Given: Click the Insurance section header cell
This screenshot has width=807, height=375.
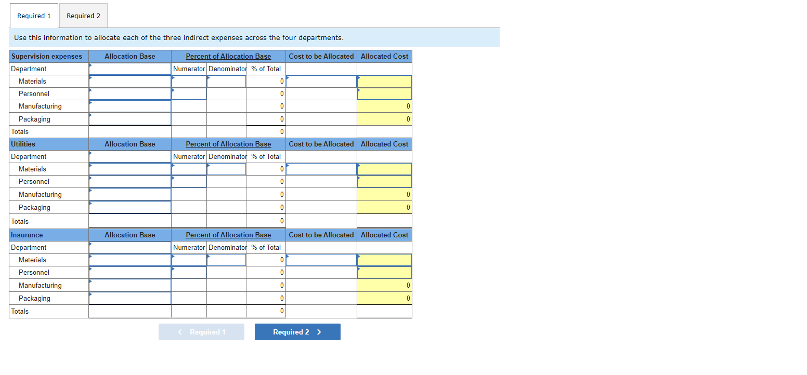Looking at the screenshot, I should click(49, 235).
